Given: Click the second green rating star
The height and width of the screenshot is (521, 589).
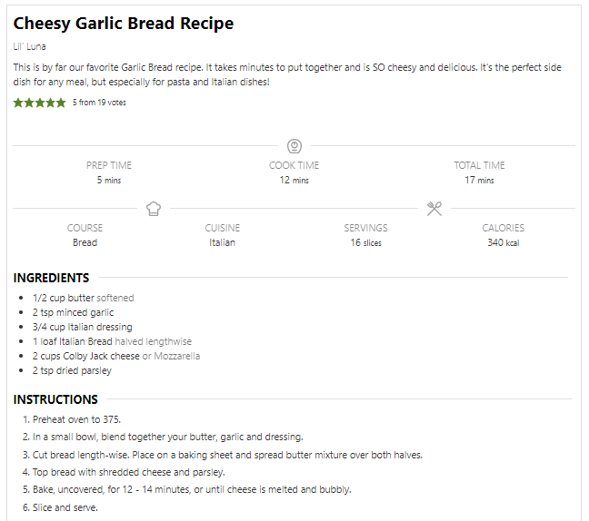Looking at the screenshot, I should [29, 103].
